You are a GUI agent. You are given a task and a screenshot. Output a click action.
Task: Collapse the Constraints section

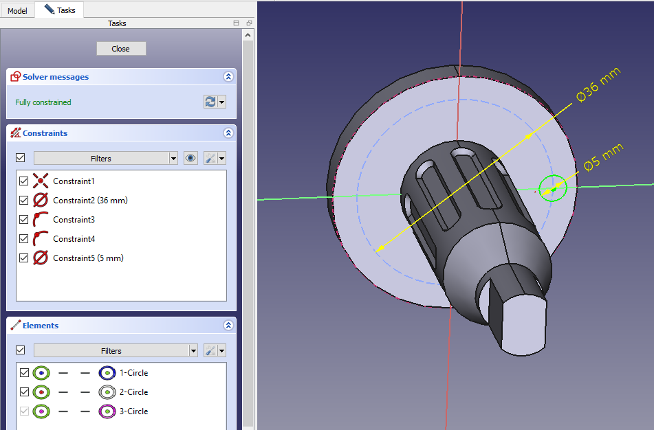click(x=228, y=133)
